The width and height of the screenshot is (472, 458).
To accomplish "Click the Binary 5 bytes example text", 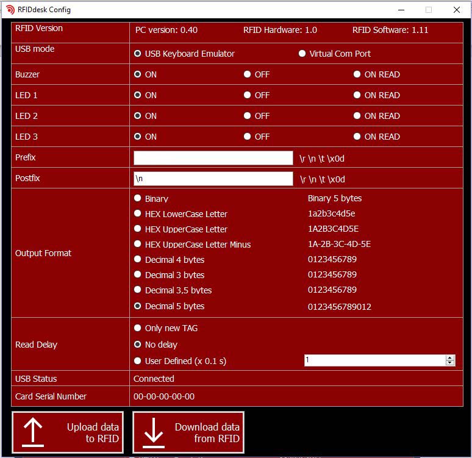I will tap(335, 198).
